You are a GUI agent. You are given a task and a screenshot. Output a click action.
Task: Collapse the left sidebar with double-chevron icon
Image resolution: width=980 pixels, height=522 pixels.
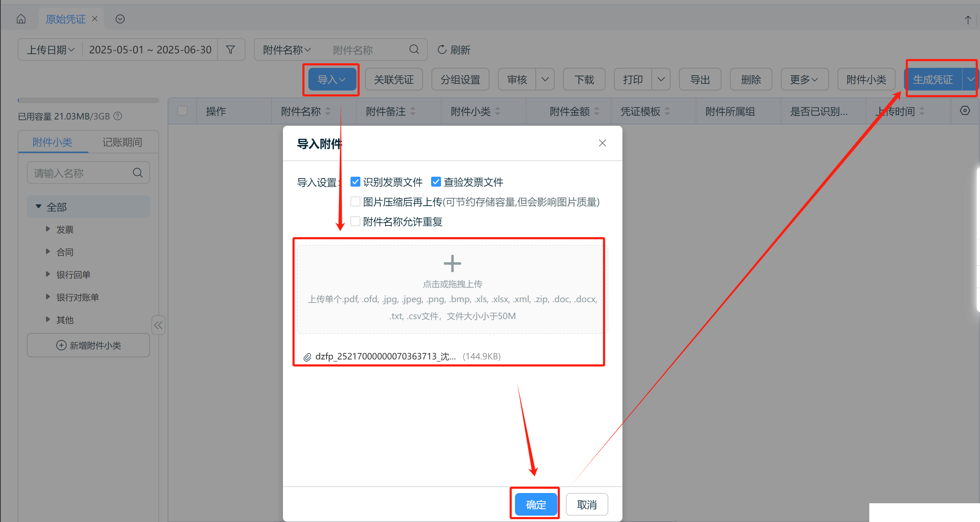tap(158, 325)
